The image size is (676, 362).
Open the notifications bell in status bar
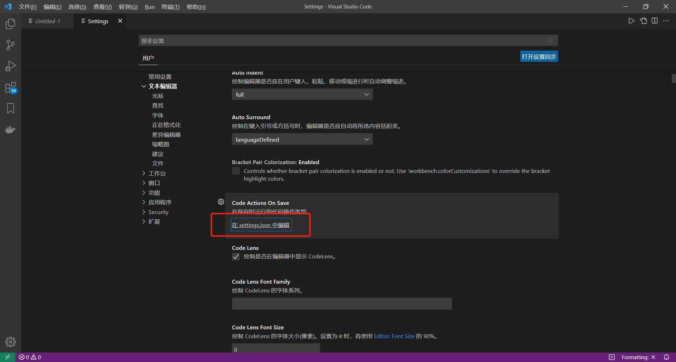coord(666,357)
